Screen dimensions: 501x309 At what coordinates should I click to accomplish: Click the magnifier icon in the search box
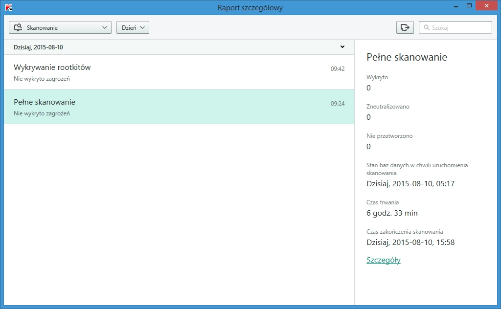pos(426,28)
